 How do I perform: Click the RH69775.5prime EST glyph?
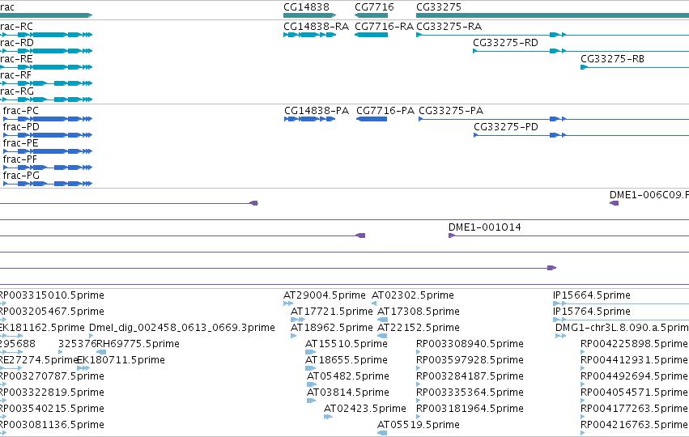click(x=101, y=352)
